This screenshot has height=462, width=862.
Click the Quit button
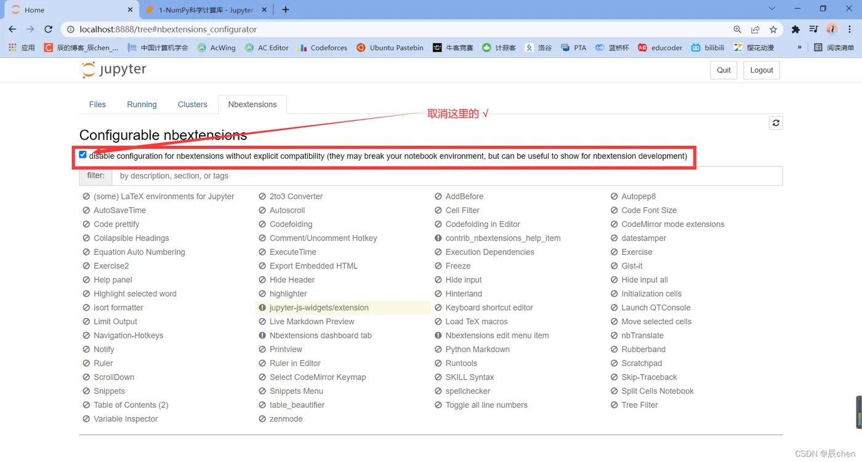coord(724,70)
